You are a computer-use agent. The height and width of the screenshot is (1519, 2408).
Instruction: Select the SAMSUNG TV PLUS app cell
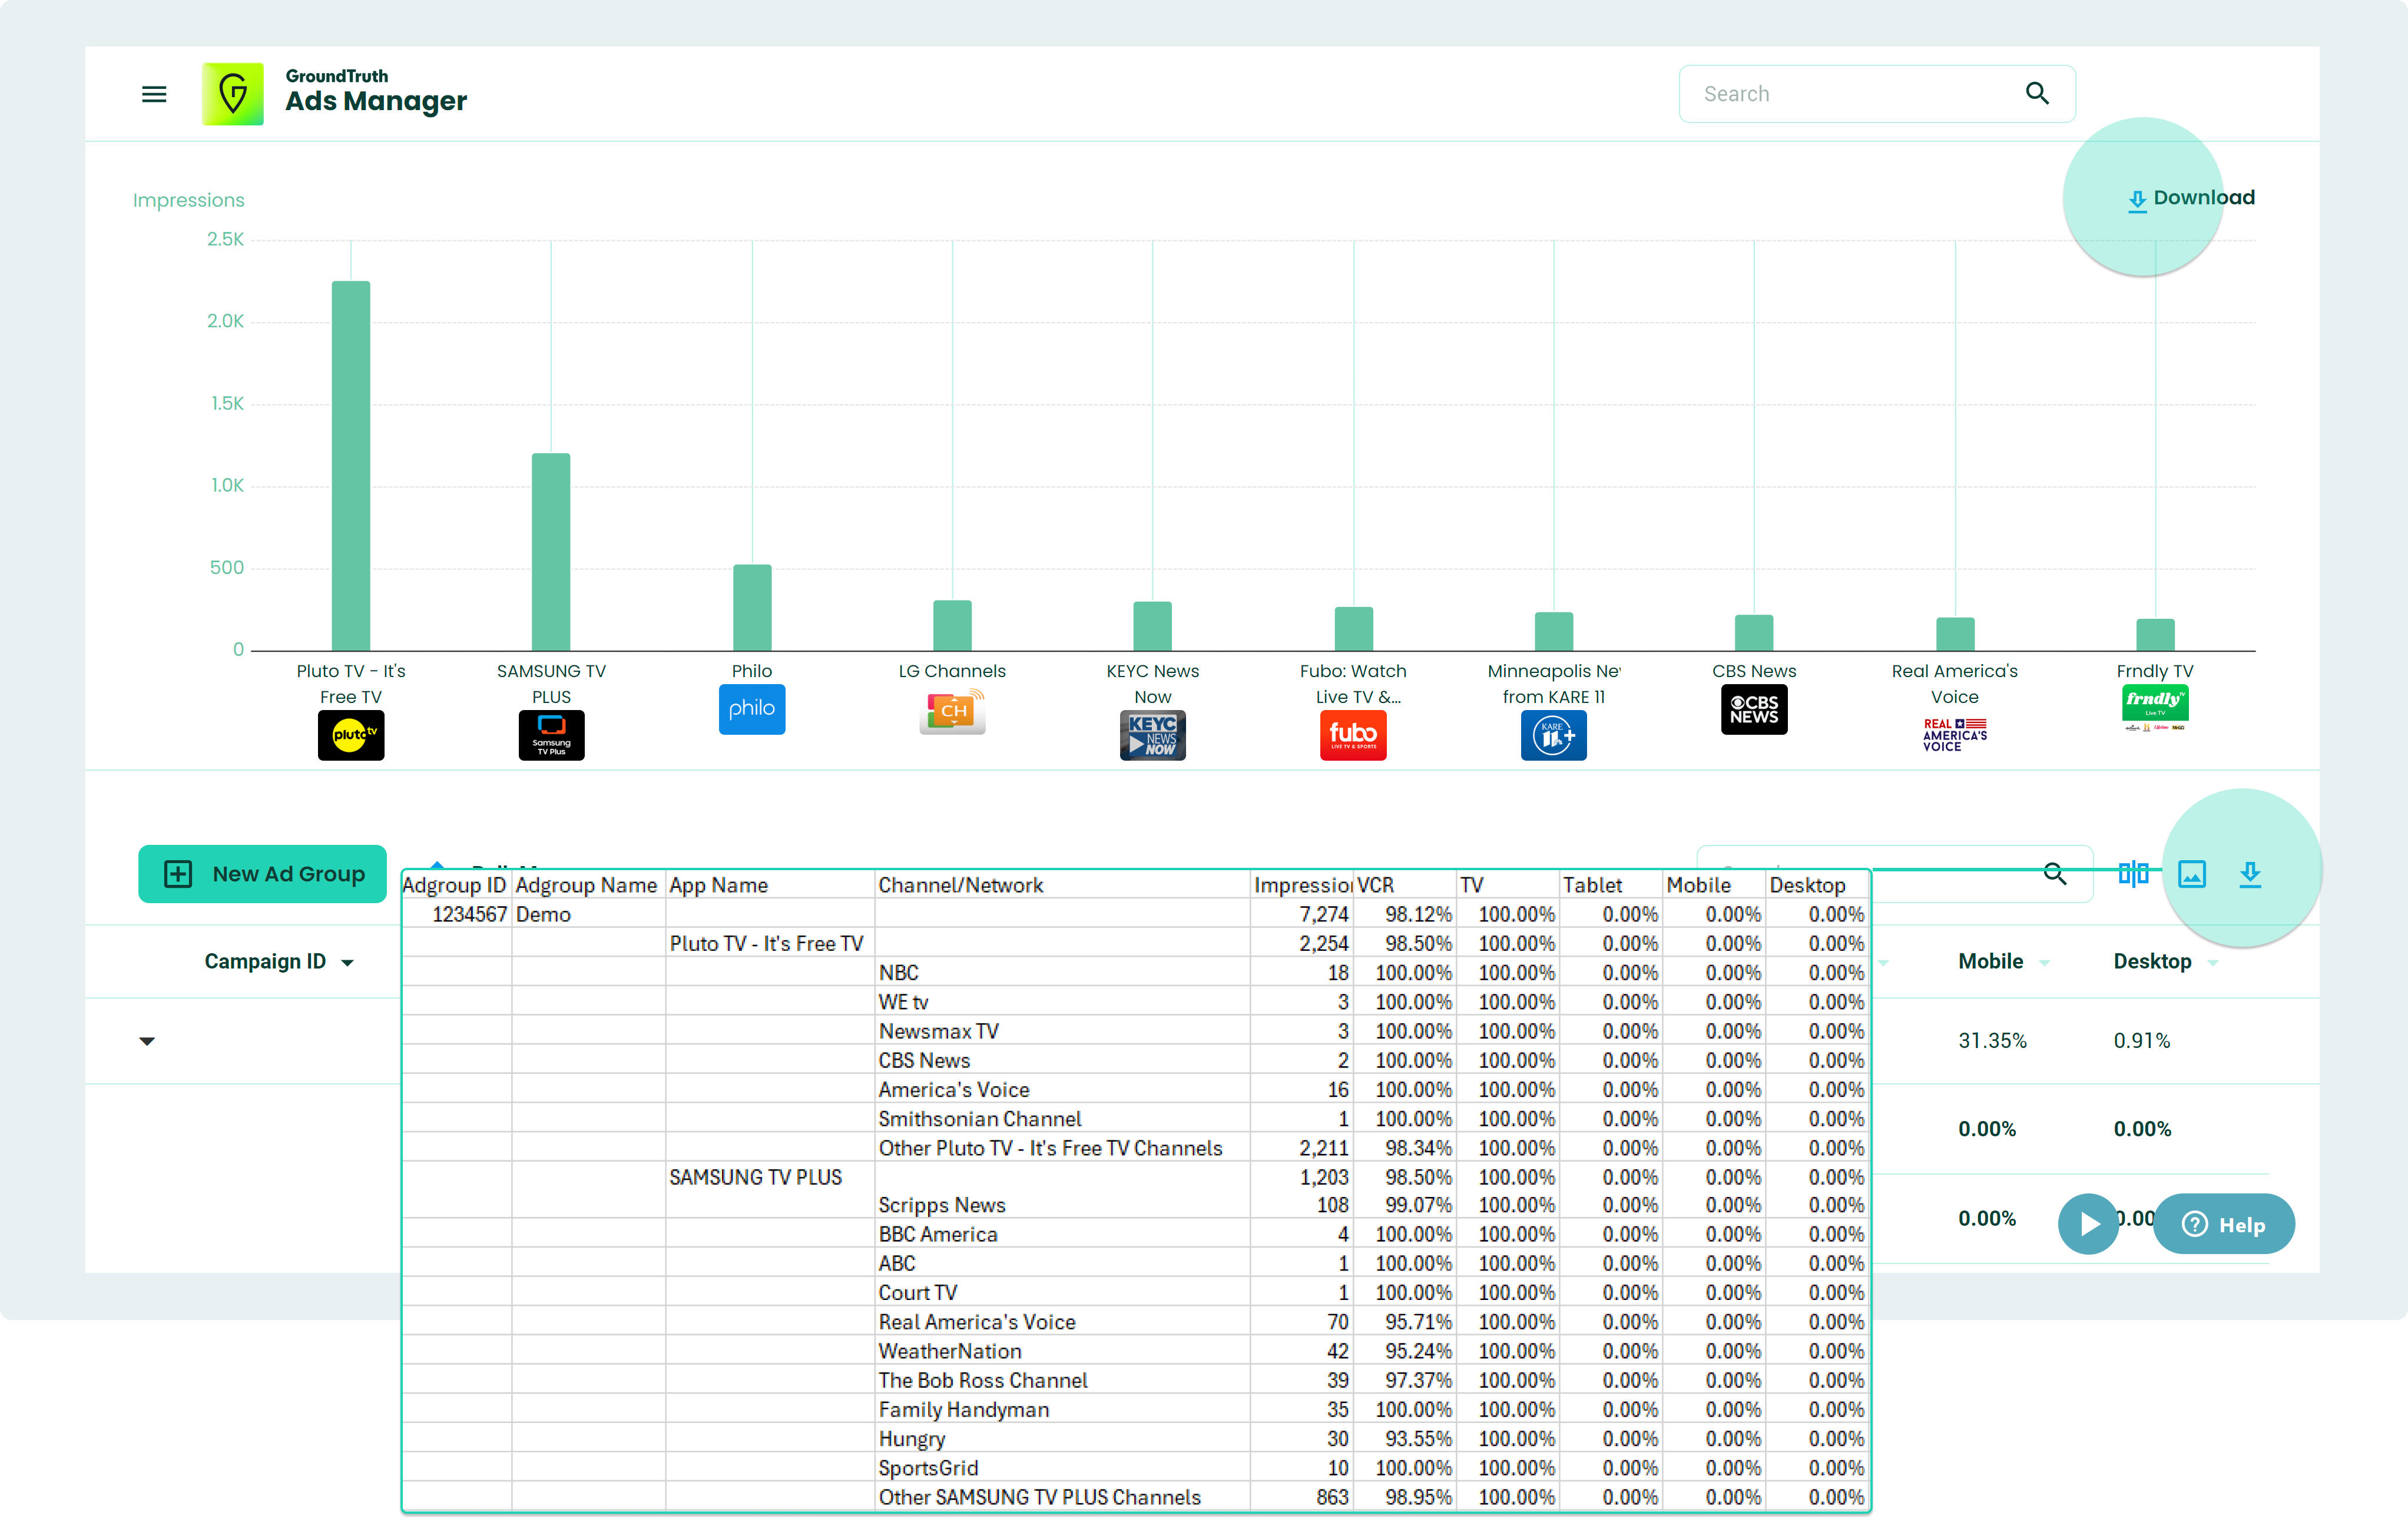click(770, 1177)
